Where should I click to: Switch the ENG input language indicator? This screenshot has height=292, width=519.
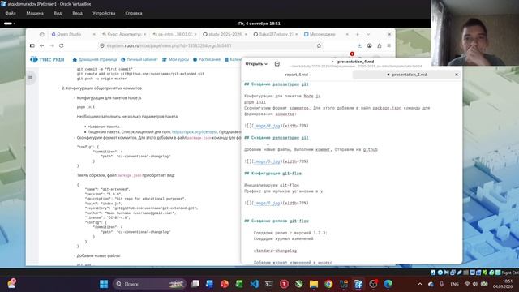[x=454, y=284]
